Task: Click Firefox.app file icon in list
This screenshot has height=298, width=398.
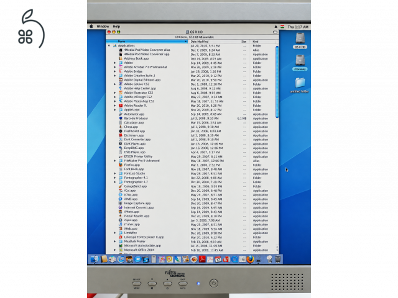Action: pyautogui.click(x=121, y=165)
